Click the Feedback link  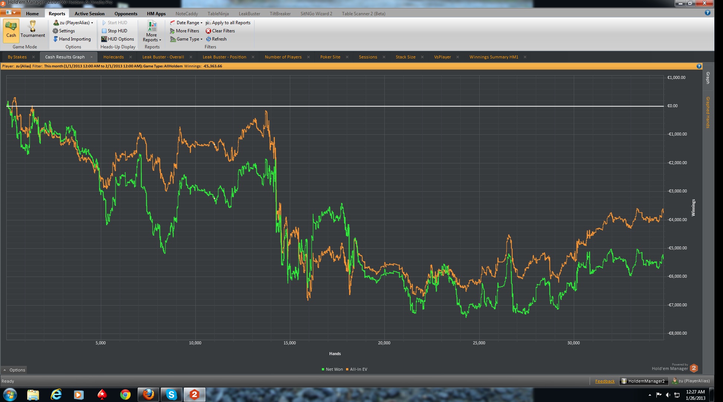pos(605,381)
